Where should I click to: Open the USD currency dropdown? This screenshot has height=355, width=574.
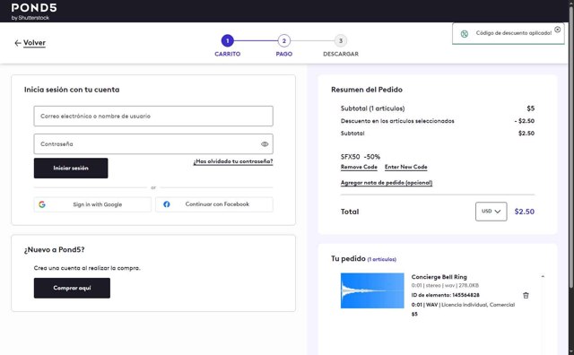(x=491, y=212)
